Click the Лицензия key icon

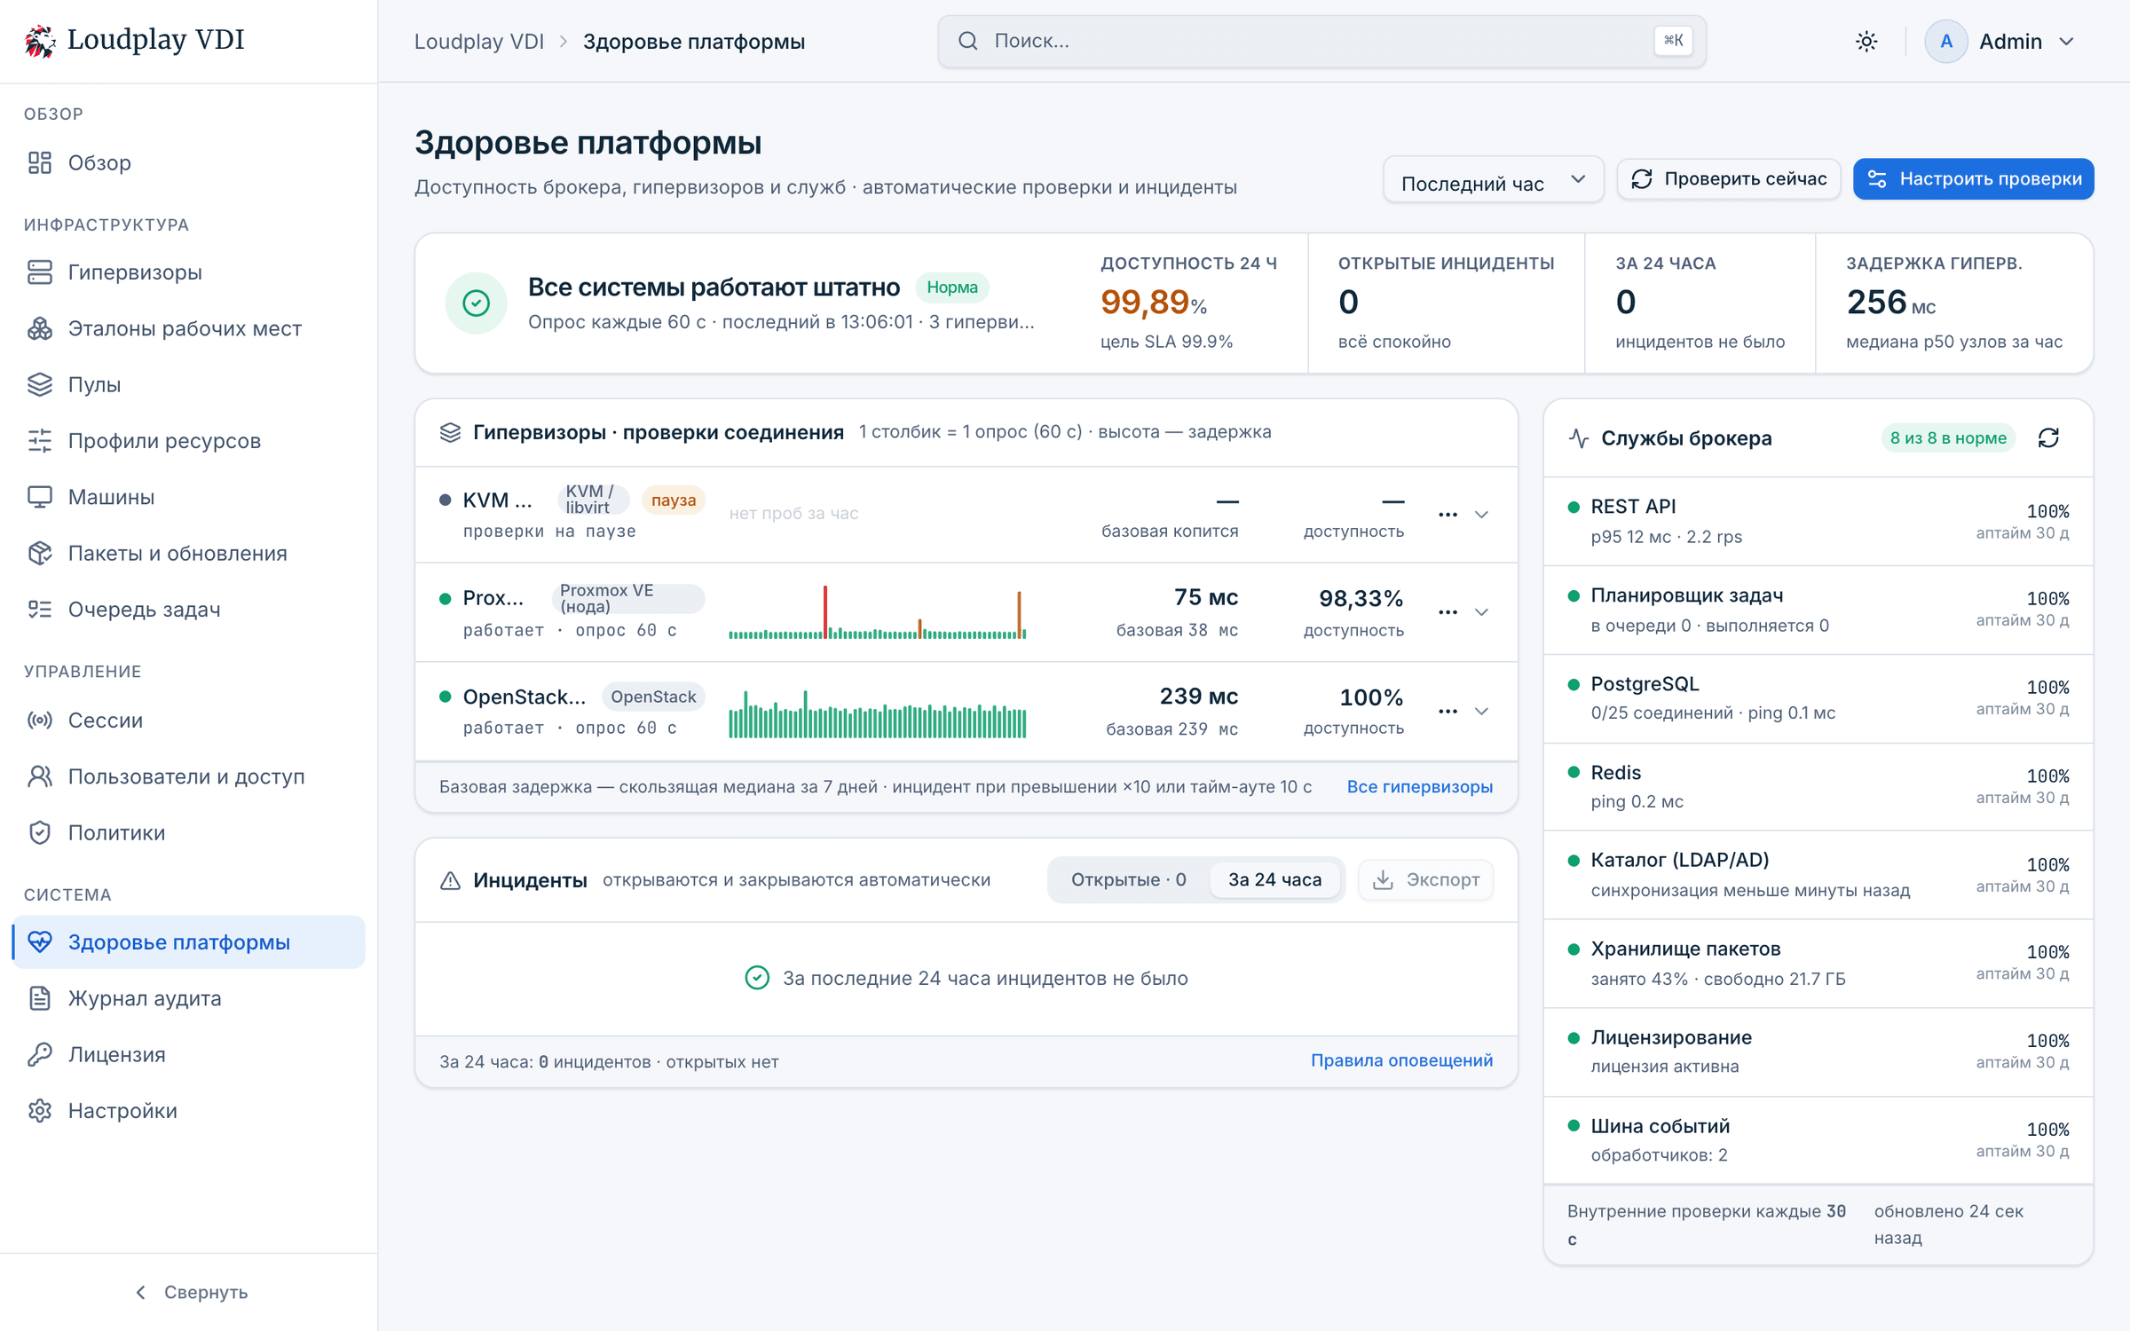[40, 1054]
